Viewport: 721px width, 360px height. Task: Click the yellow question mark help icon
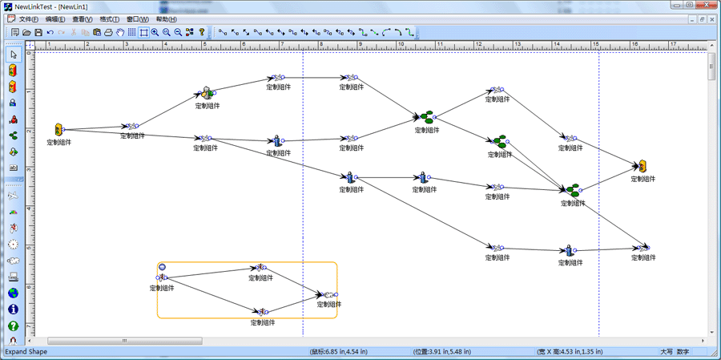[x=202, y=33]
